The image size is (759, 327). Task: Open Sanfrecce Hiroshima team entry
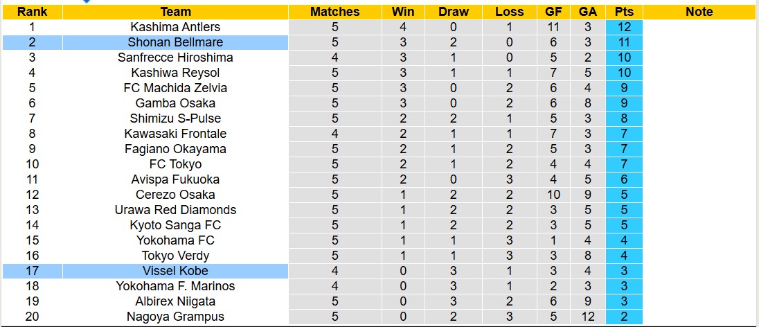click(x=175, y=58)
